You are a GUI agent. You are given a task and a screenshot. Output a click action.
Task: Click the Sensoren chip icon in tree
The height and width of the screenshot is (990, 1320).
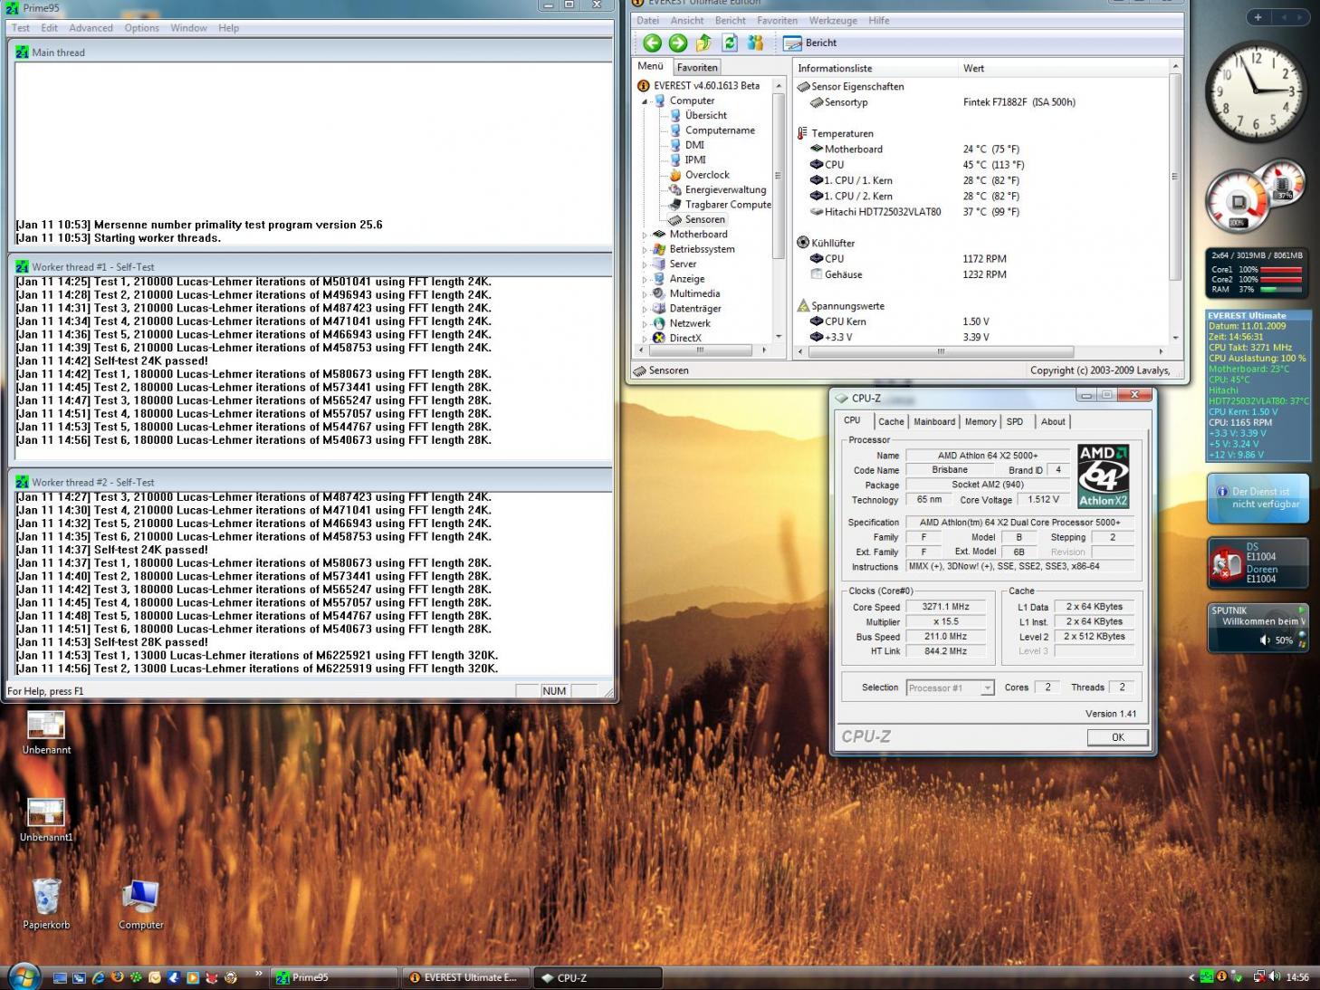674,219
